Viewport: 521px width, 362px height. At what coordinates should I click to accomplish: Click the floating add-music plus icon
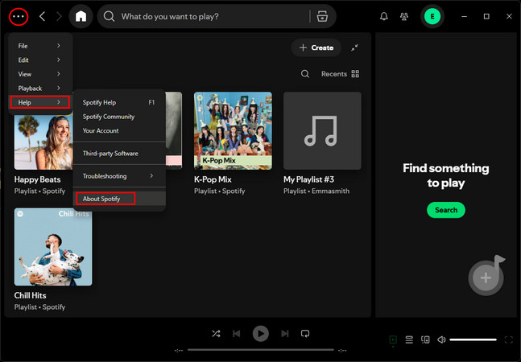coord(486,278)
